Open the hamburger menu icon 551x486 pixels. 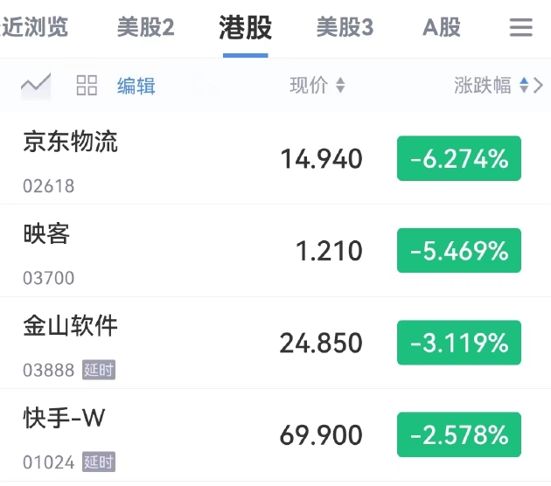(x=521, y=28)
